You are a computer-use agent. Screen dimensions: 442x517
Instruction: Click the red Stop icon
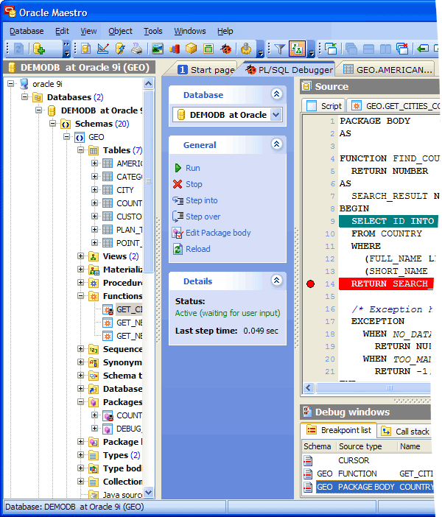click(x=178, y=184)
